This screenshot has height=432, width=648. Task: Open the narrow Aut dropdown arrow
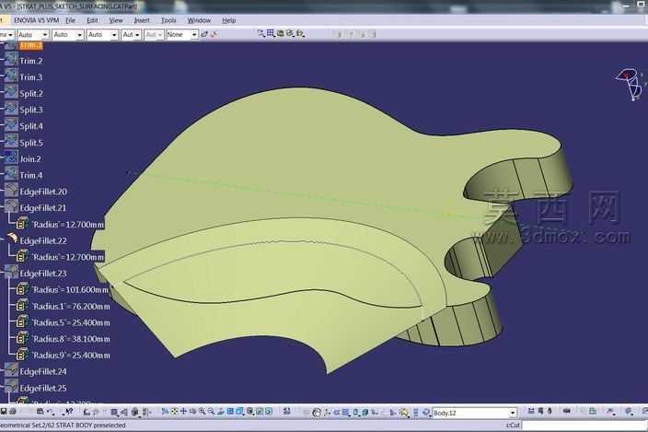[137, 35]
